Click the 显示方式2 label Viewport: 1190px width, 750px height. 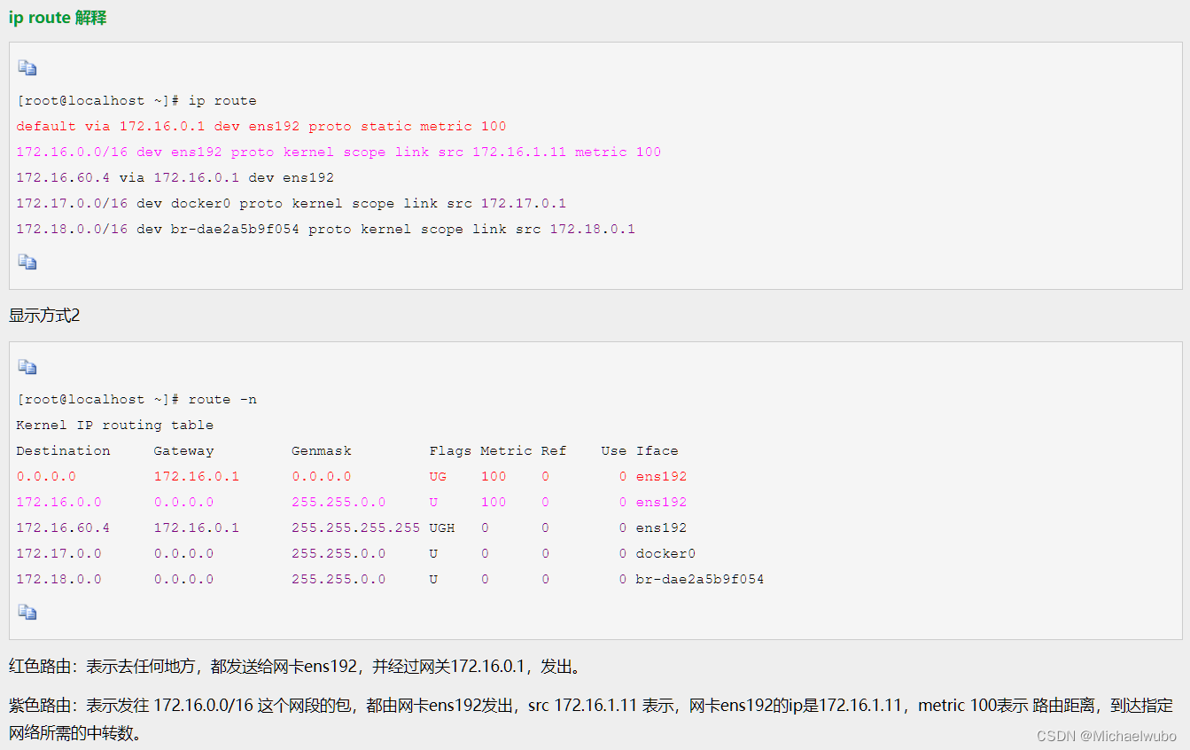(x=44, y=314)
